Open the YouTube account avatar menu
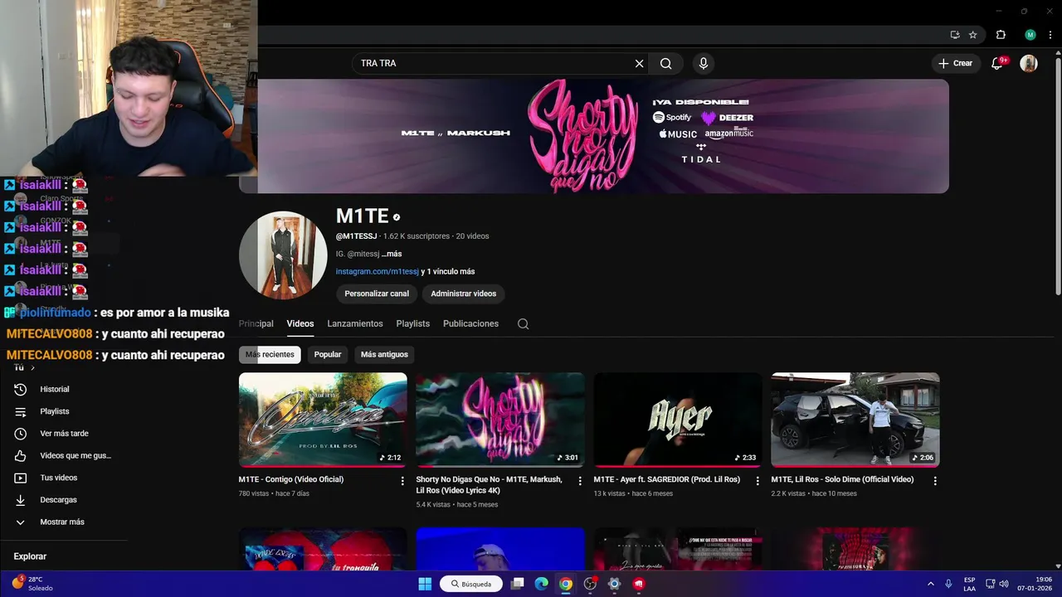1062x597 pixels. [1029, 63]
